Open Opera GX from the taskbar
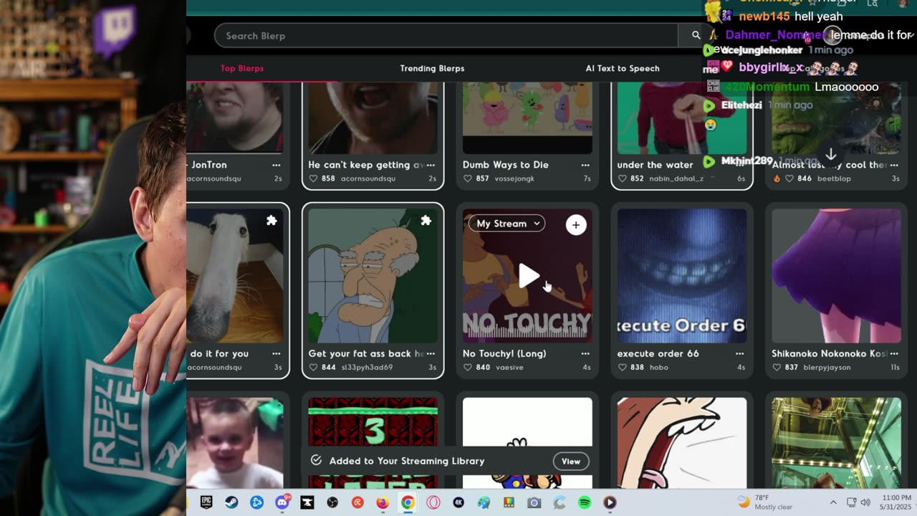 (x=433, y=502)
